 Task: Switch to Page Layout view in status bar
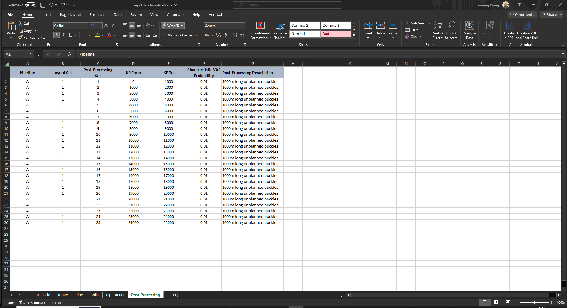[496, 302]
